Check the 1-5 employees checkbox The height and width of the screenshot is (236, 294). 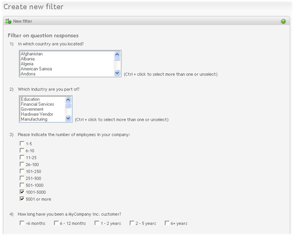(x=22, y=143)
